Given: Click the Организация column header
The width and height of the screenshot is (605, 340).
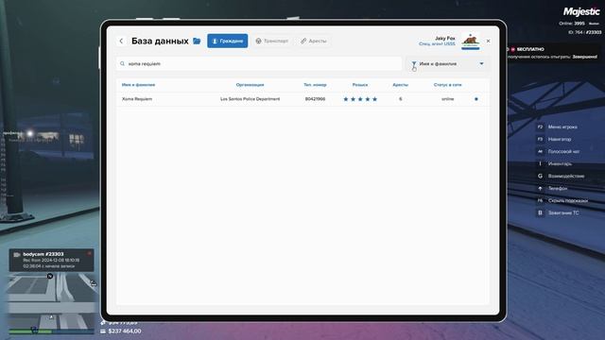Looking at the screenshot, I should click(x=250, y=85).
